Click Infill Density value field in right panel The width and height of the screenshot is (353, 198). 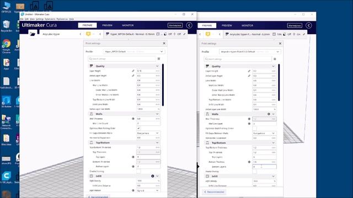(x=264, y=181)
